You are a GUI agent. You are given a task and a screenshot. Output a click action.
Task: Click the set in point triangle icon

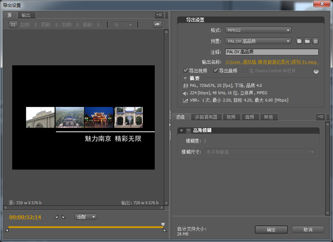tap(56, 217)
